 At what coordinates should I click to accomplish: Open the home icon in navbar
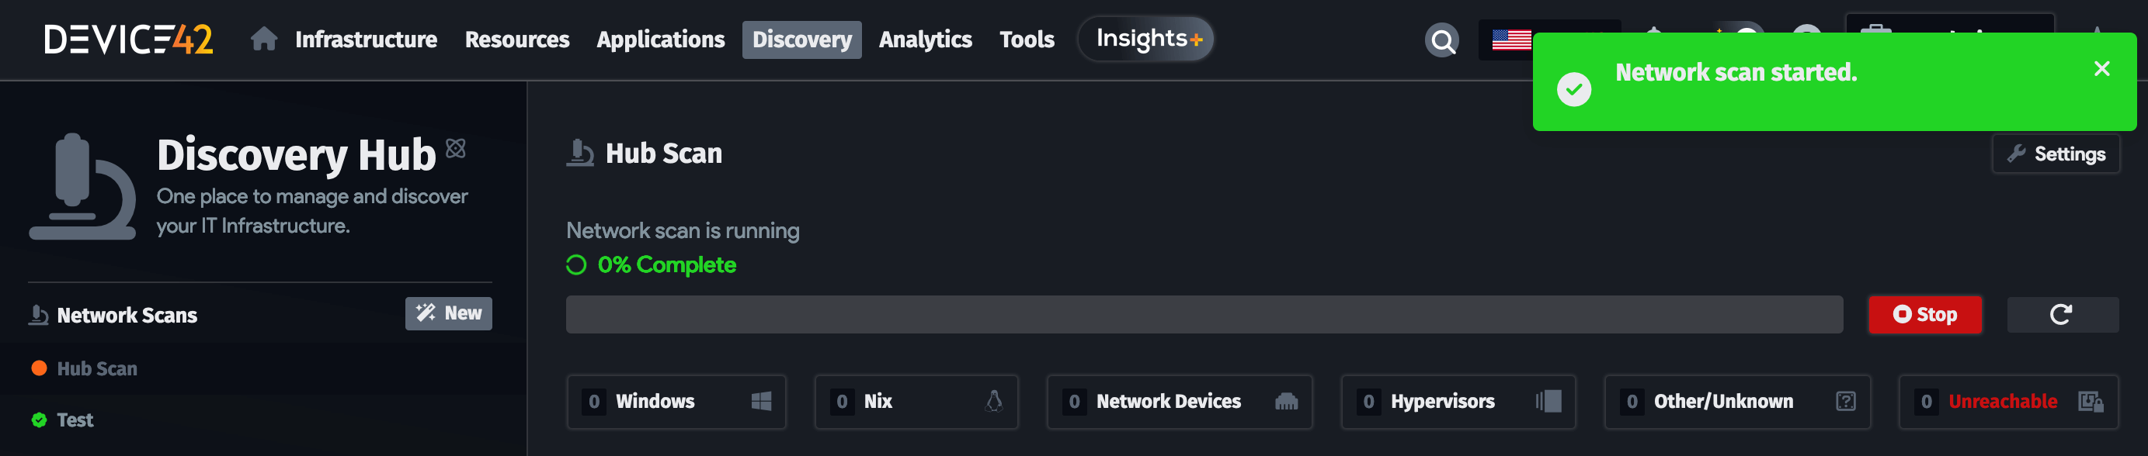click(x=263, y=39)
